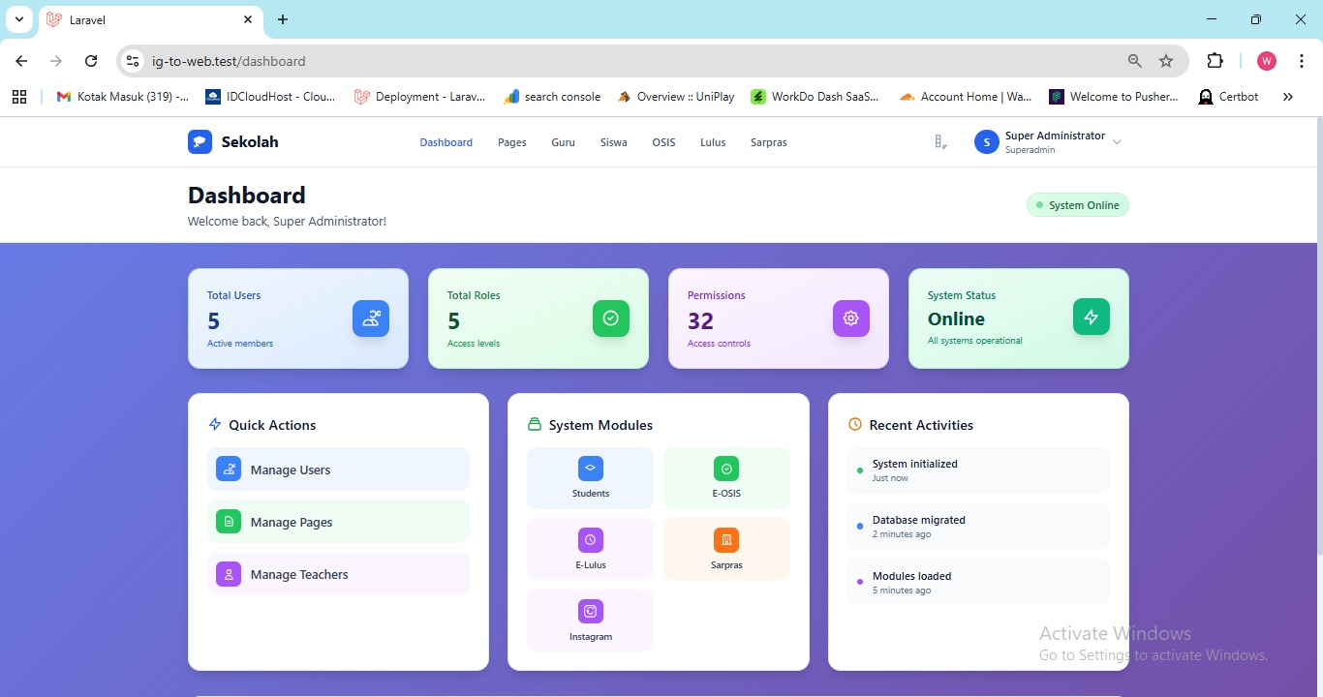Open the Manage Pages quick action

338,522
